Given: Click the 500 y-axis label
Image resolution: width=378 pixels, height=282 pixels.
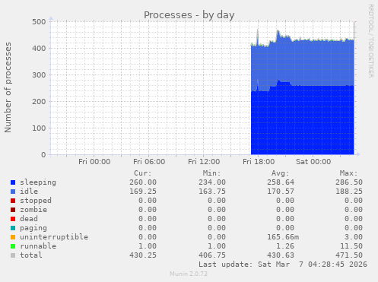Looking at the screenshot, I should 39,22.
